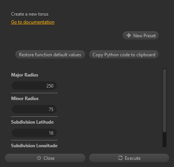174x167 pixels.
Task: Click the refresh arrows icon on Execute
Action: point(120,158)
